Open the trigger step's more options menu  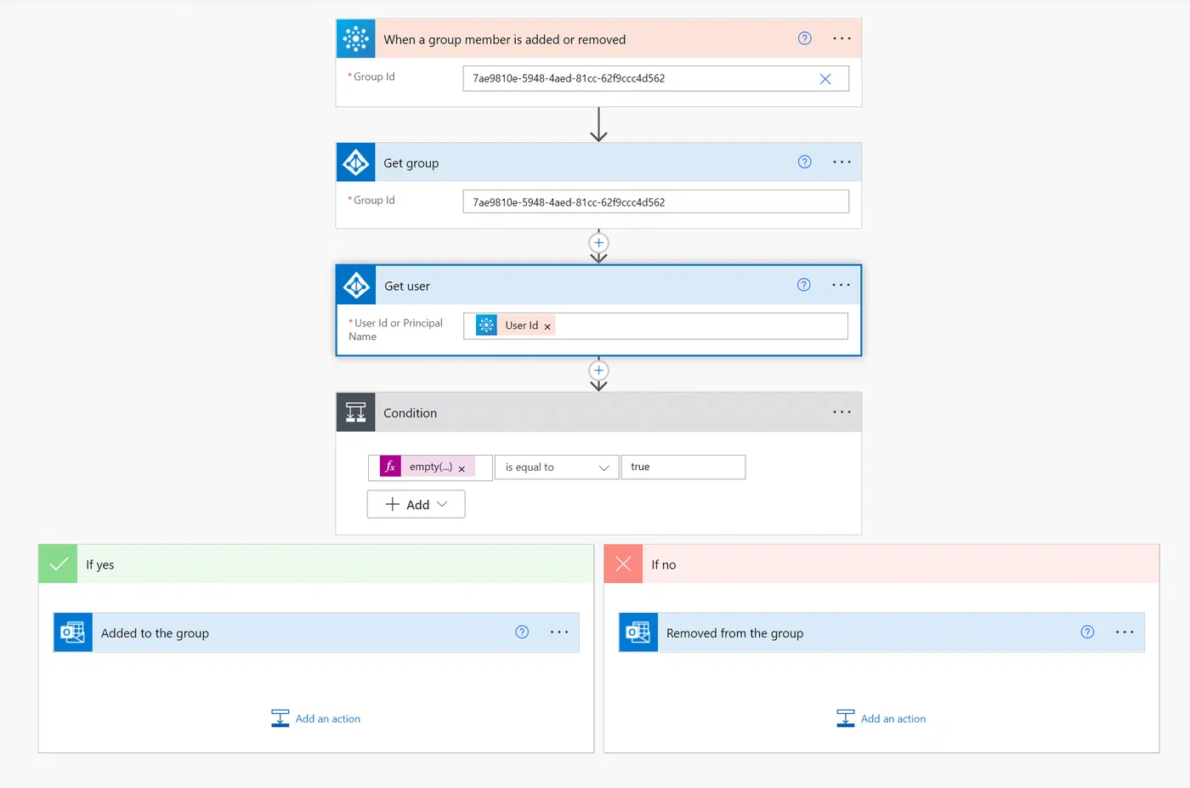pos(841,38)
